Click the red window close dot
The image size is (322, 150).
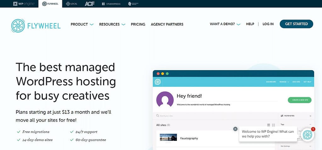(158, 74)
